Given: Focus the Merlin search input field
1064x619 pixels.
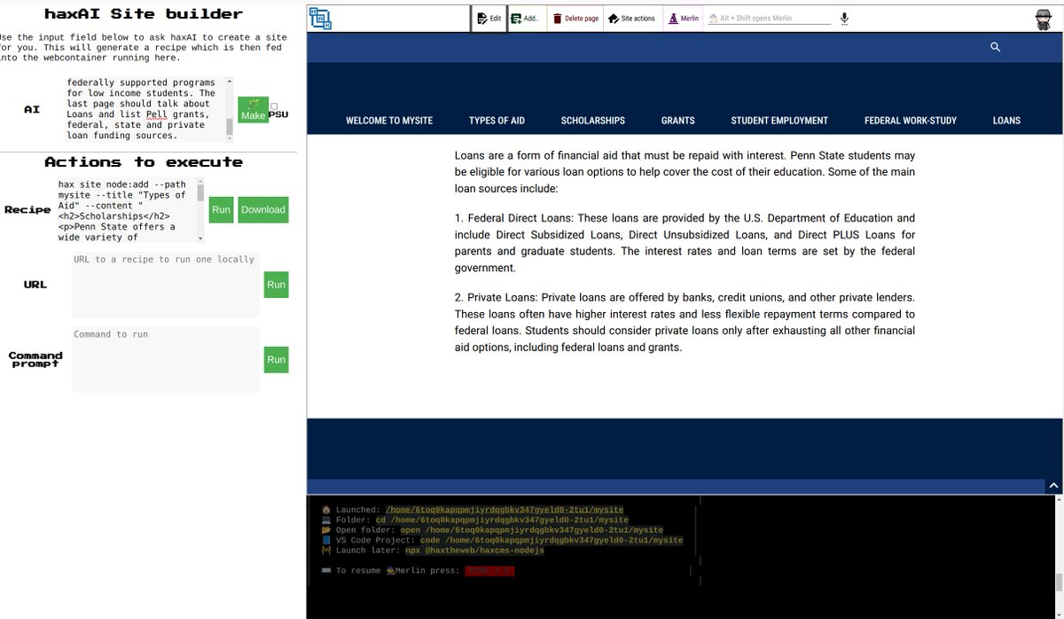Looking at the screenshot, I should pos(770,19).
